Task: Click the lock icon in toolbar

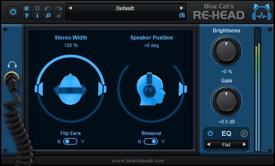Action: pyautogui.click(x=58, y=16)
